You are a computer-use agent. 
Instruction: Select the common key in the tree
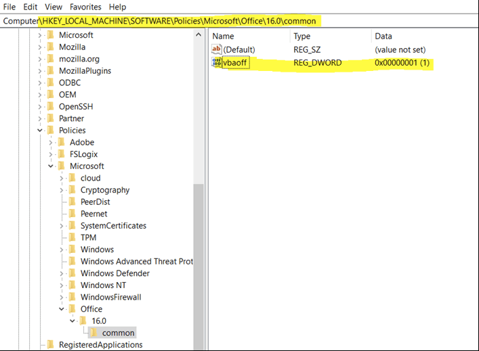click(x=118, y=333)
